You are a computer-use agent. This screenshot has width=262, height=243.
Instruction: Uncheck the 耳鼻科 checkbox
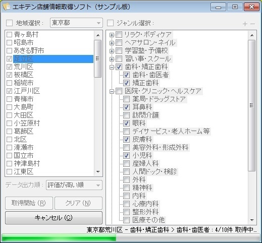coord(126,107)
